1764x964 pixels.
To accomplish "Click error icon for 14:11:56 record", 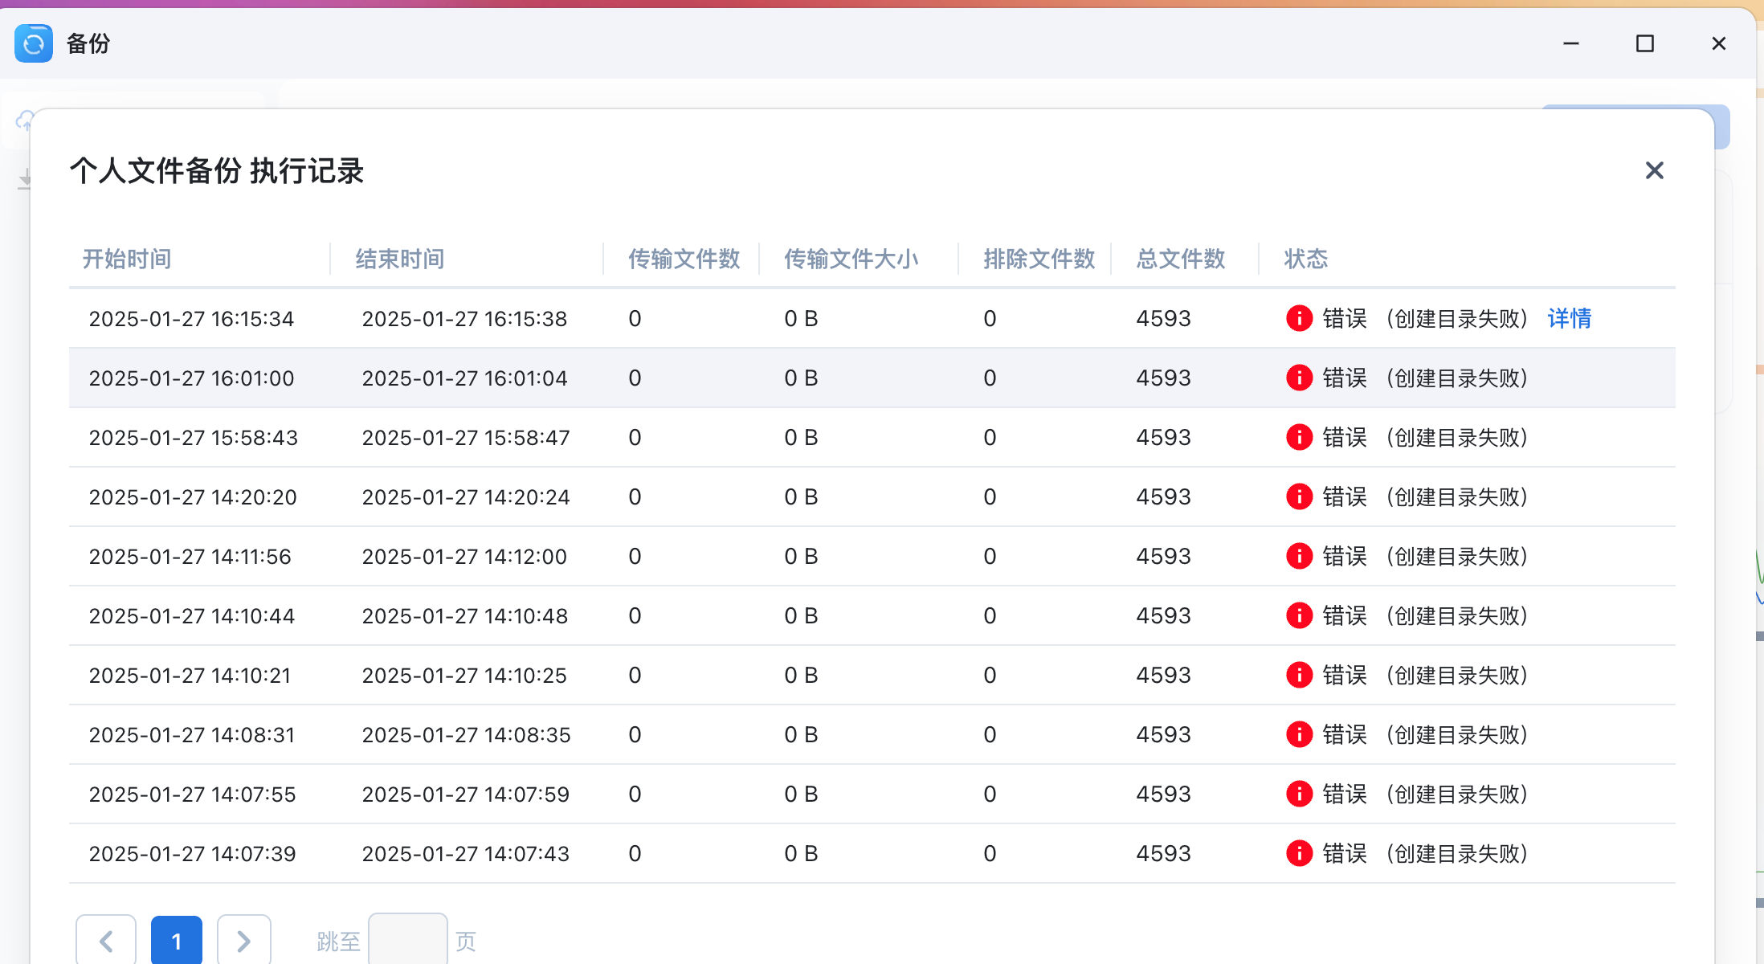I will coord(1299,556).
